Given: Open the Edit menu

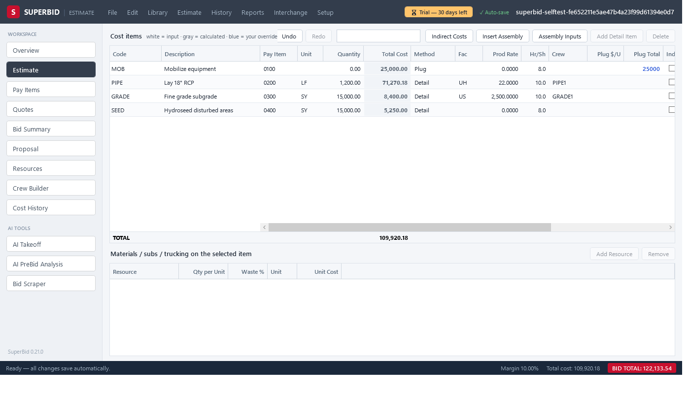Looking at the screenshot, I should (x=133, y=12).
